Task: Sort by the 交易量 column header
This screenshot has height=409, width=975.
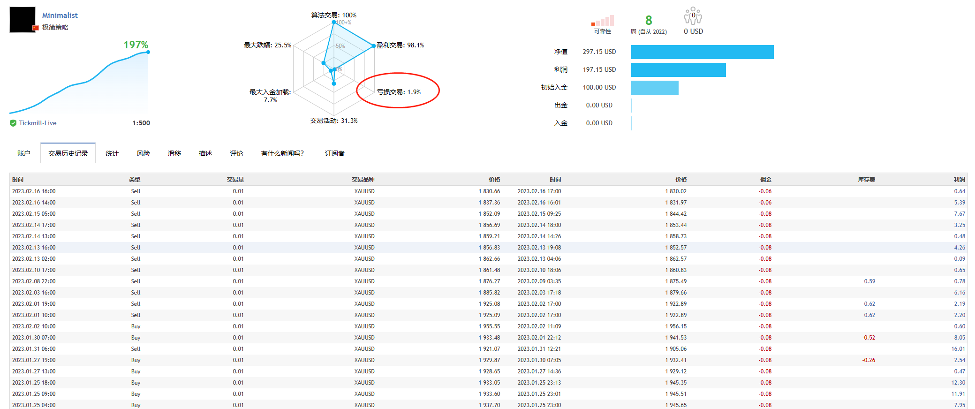Action: click(235, 180)
